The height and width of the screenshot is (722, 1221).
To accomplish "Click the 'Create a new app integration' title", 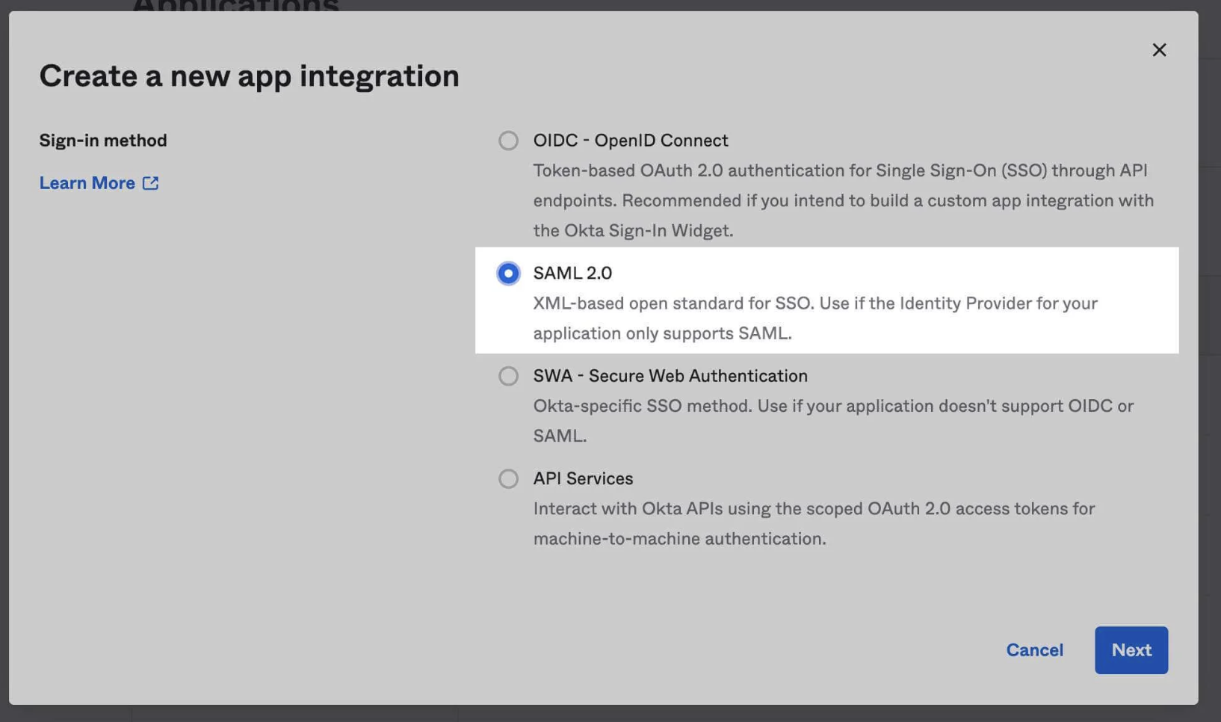I will coord(249,76).
